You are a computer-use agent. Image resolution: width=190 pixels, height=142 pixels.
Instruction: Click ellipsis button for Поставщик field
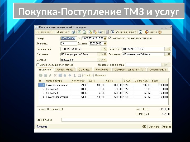tap(166, 54)
